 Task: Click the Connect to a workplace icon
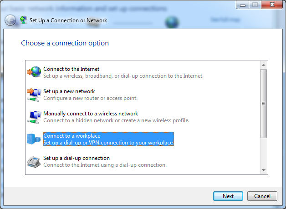pyautogui.click(x=34, y=139)
